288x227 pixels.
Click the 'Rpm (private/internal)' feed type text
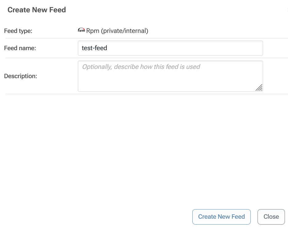point(117,31)
